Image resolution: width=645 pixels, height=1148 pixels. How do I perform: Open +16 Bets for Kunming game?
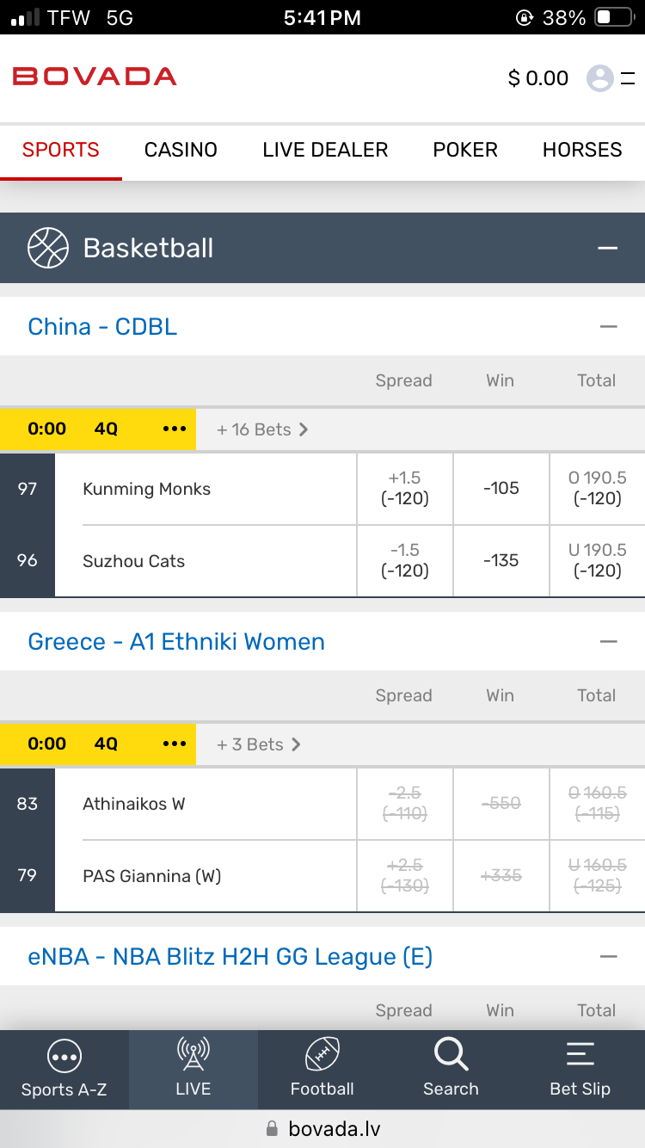pos(262,429)
